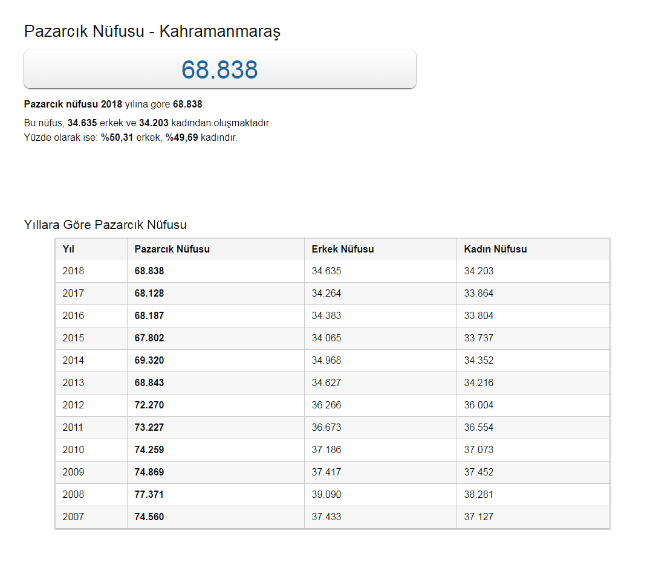This screenshot has height=586, width=653.
Task: Click male population 37.186
Action: [326, 450]
